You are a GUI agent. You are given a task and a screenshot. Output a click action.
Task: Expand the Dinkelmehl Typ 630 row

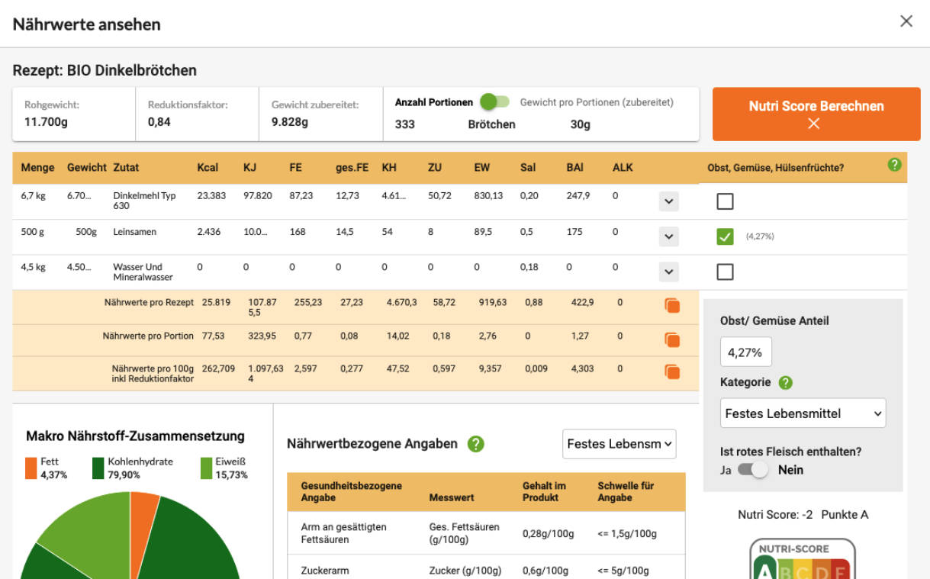(668, 201)
